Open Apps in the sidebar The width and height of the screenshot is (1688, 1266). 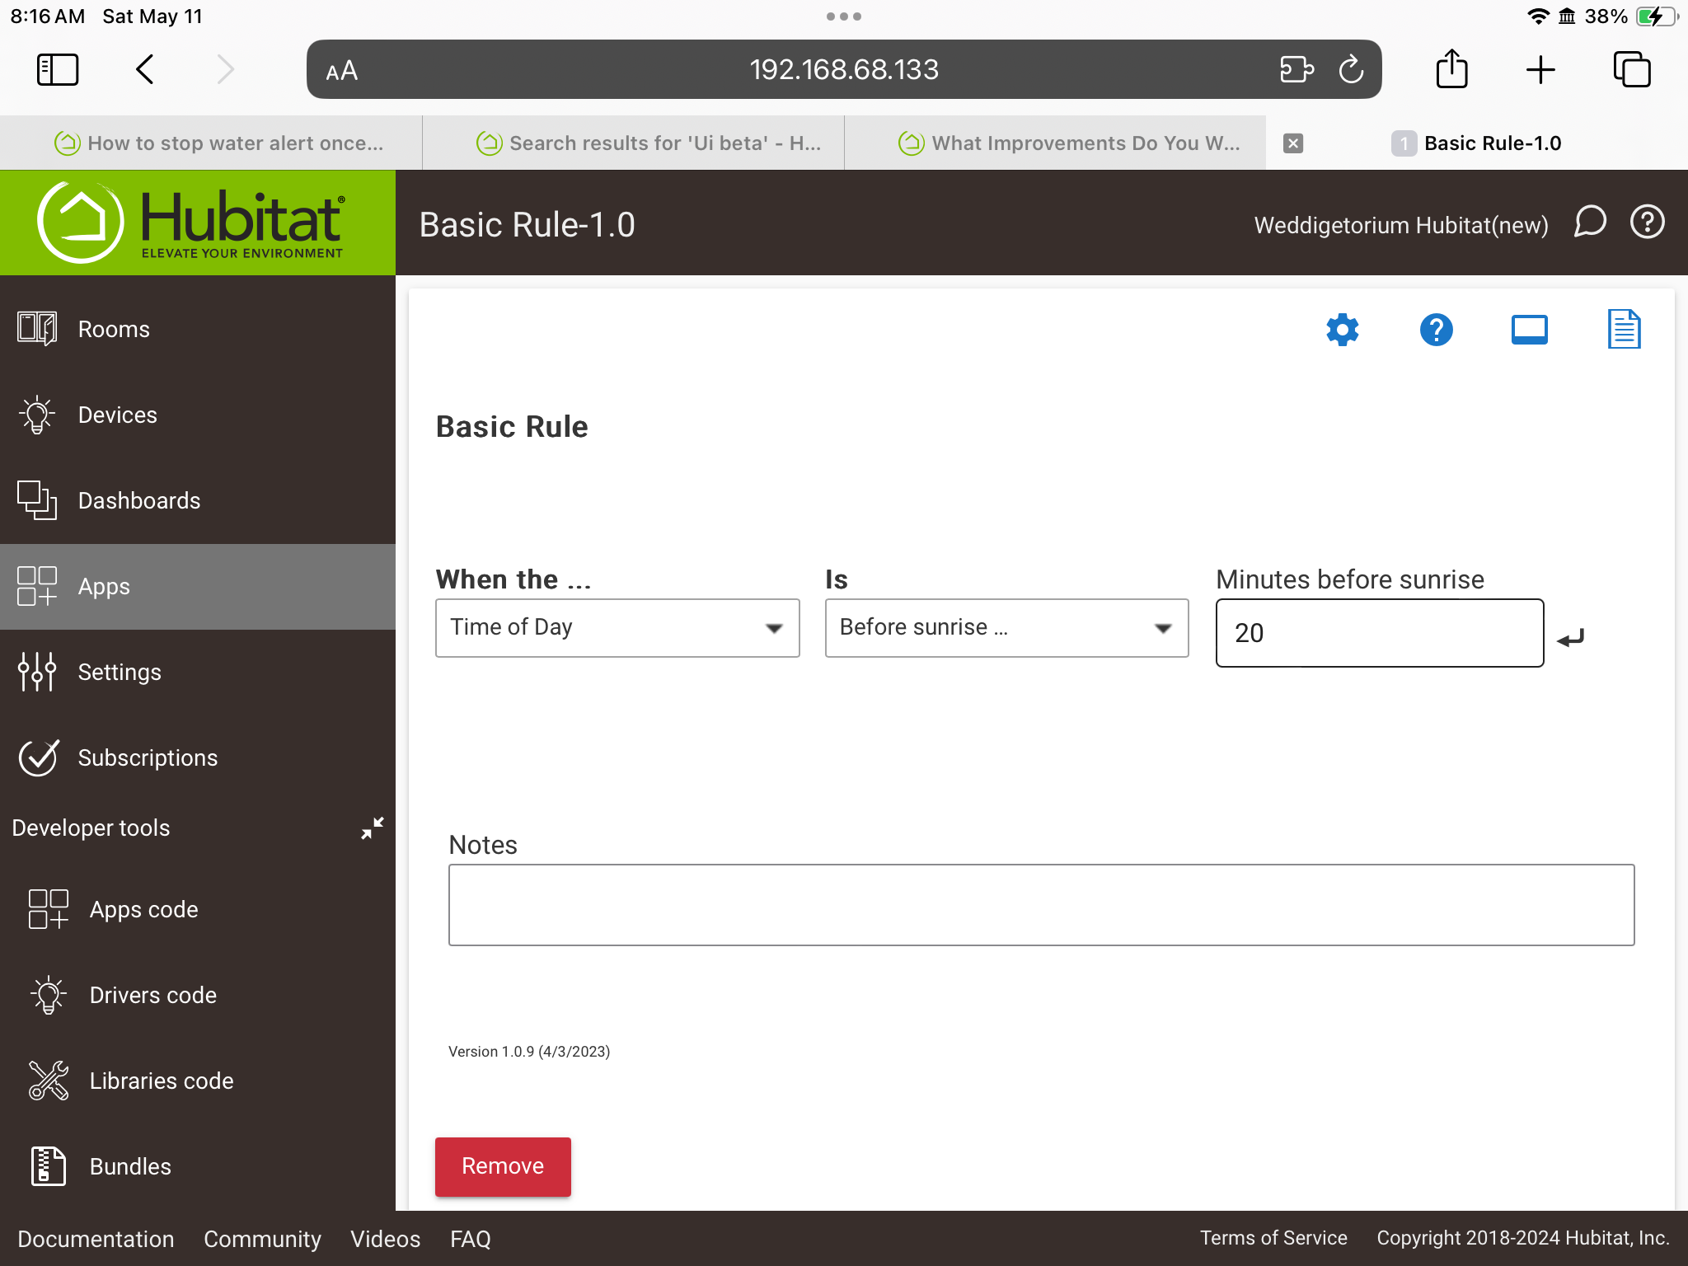198,586
